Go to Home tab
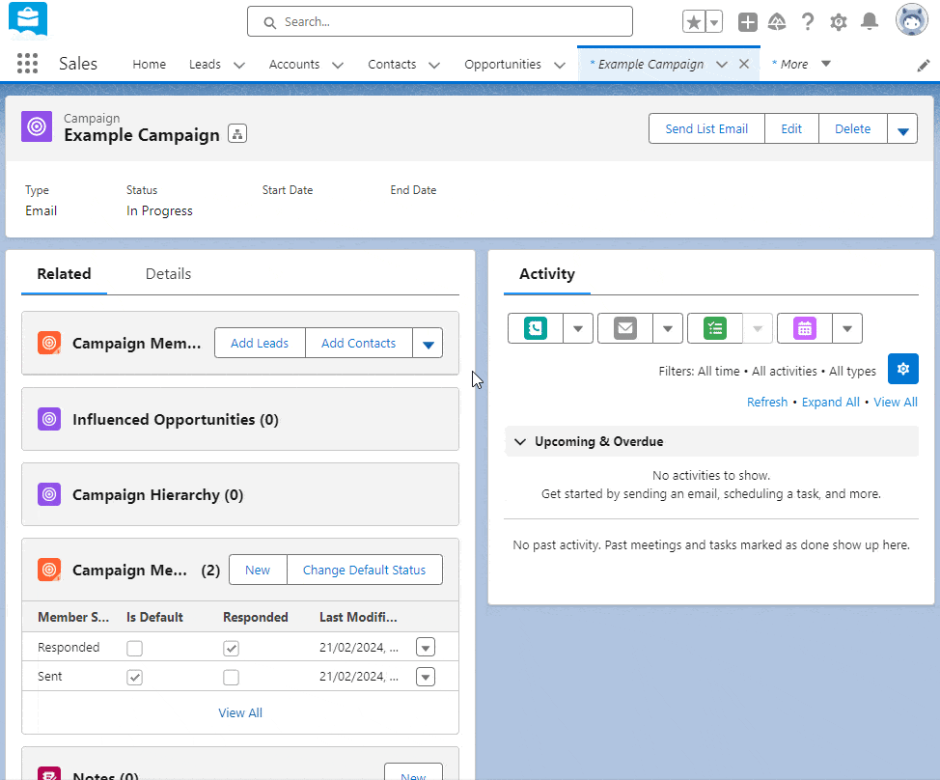This screenshot has width=940, height=780. [x=150, y=64]
